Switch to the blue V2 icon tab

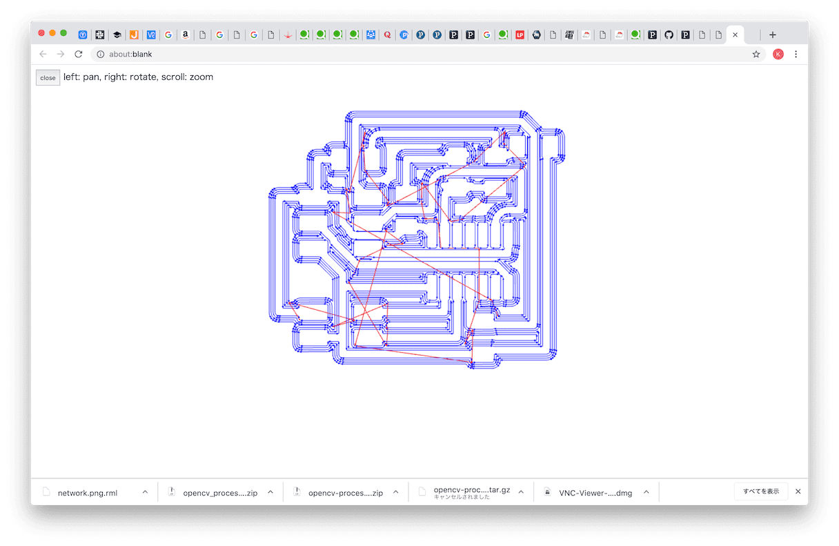click(151, 35)
